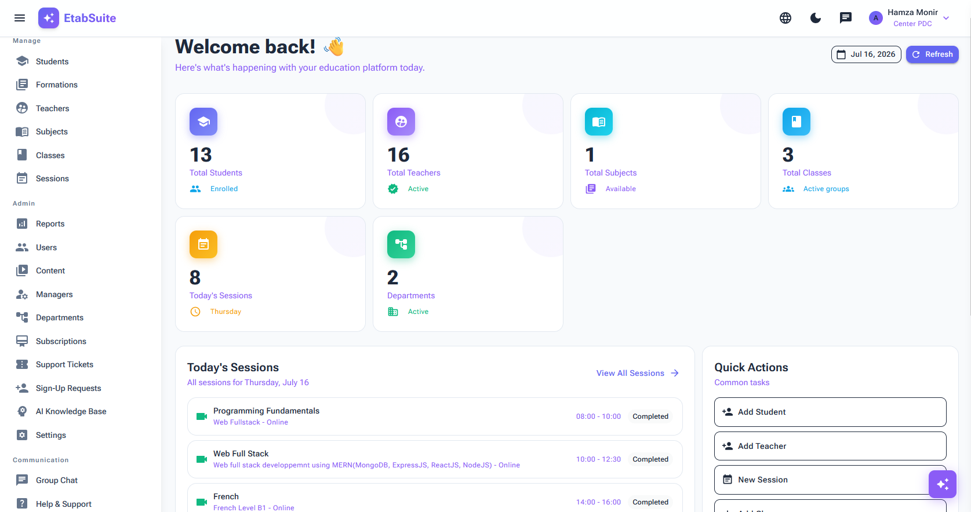
Task: Open the language globe selector
Action: [x=785, y=18]
